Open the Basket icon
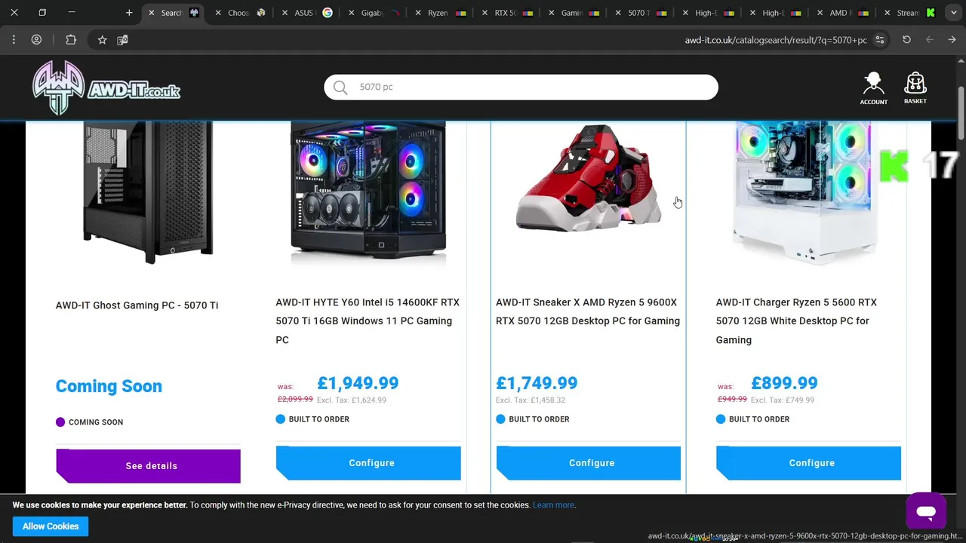Screen dimensions: 966x543 coord(915,88)
